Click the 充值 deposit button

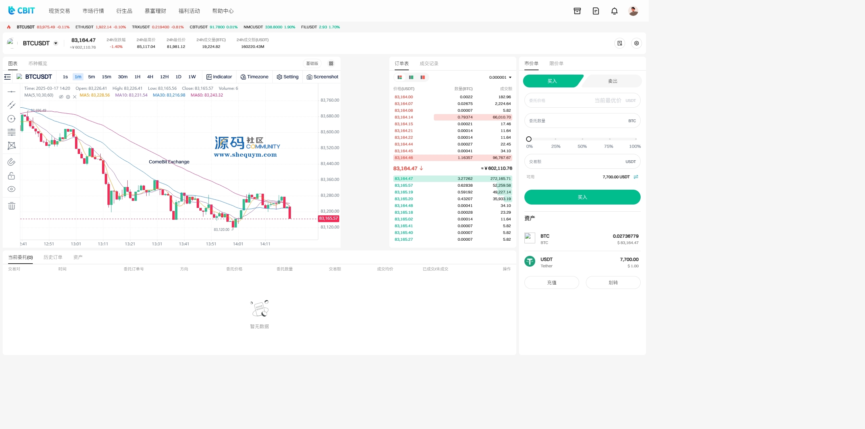click(x=551, y=283)
